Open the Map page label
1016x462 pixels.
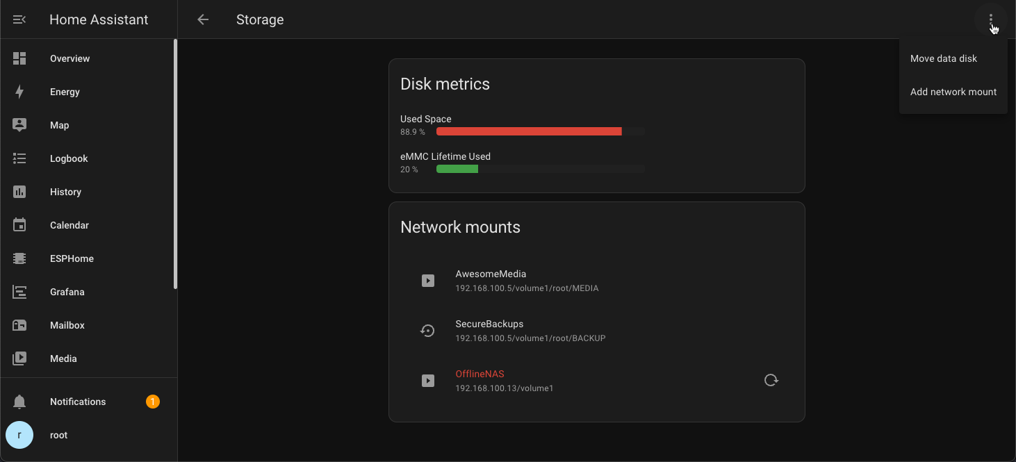coord(60,125)
